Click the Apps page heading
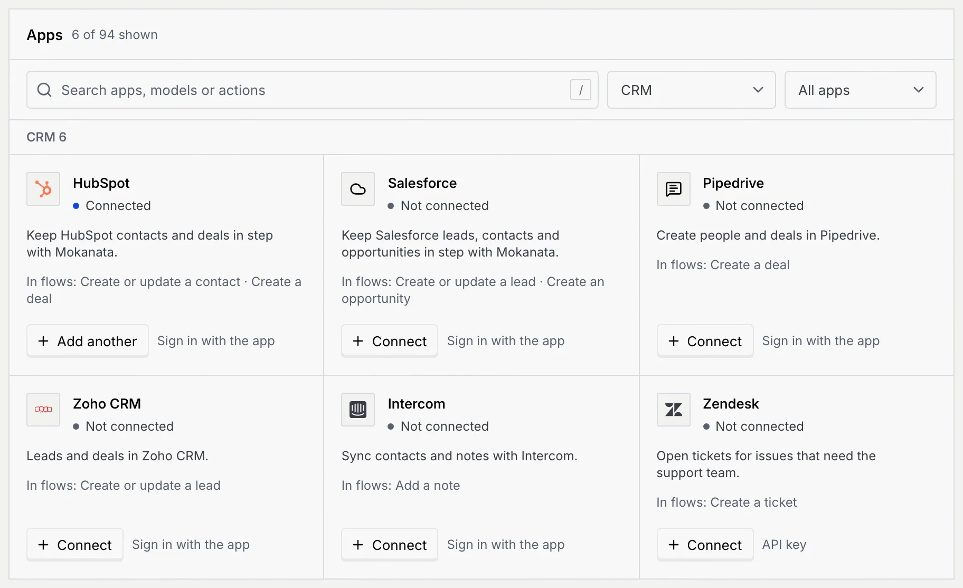This screenshot has height=588, width=963. pyautogui.click(x=45, y=35)
